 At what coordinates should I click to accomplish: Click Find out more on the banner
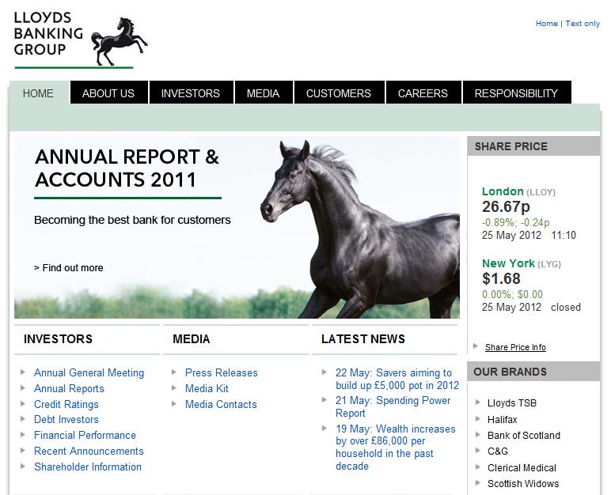pos(69,268)
